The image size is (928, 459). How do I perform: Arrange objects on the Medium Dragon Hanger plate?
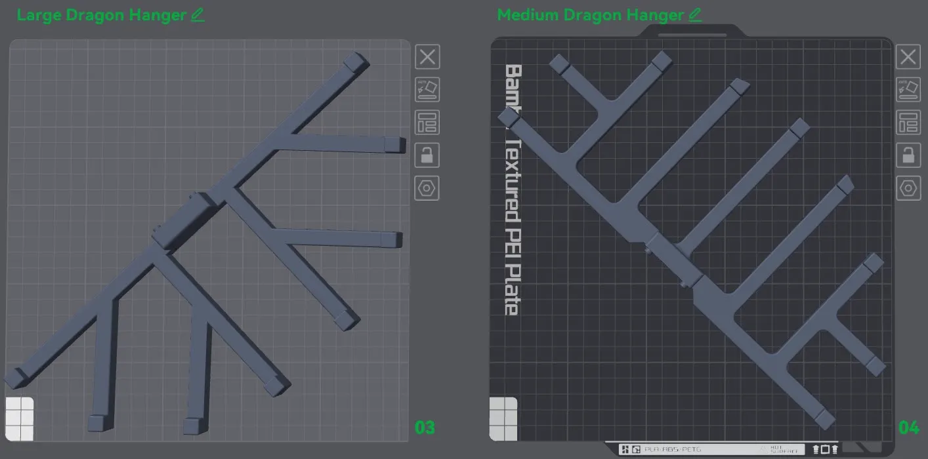click(x=908, y=123)
